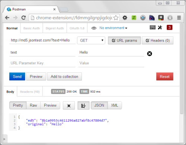Click the green Z extension icon
186x145 pixels.
[x=134, y=18]
